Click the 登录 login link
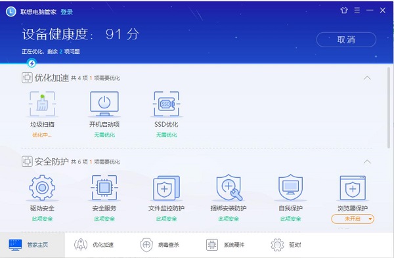The height and width of the screenshot is (258, 394). click(x=66, y=12)
